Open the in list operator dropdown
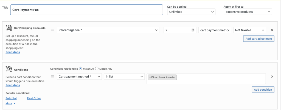The image size is (281, 110). pyautogui.click(x=124, y=77)
